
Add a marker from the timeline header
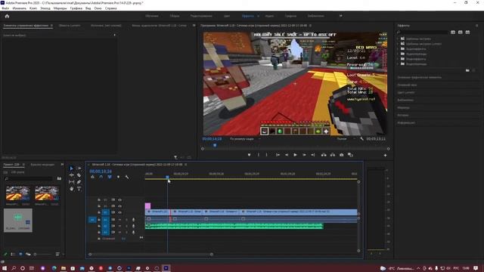(x=118, y=177)
